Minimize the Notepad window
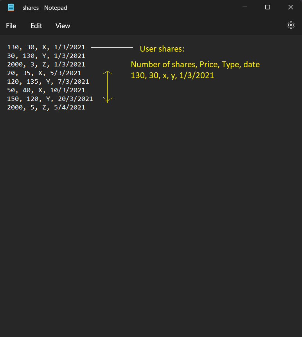This screenshot has height=337, width=302. tap(245, 7)
